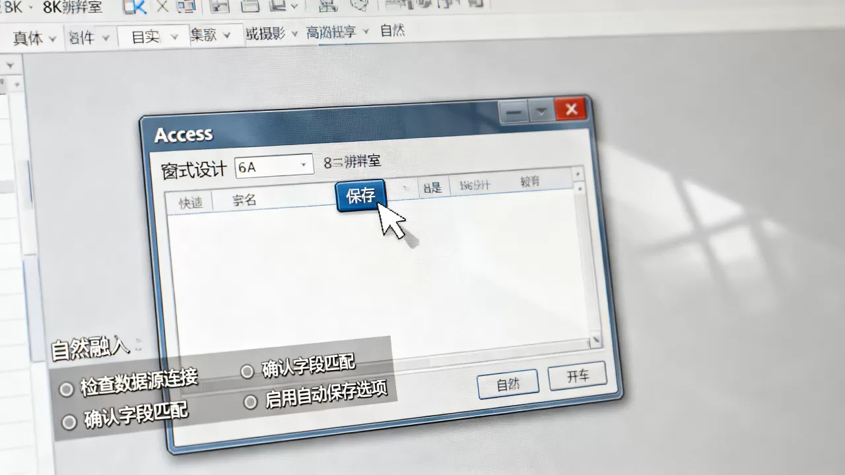Close the Access dialog with the red X

[571, 109]
